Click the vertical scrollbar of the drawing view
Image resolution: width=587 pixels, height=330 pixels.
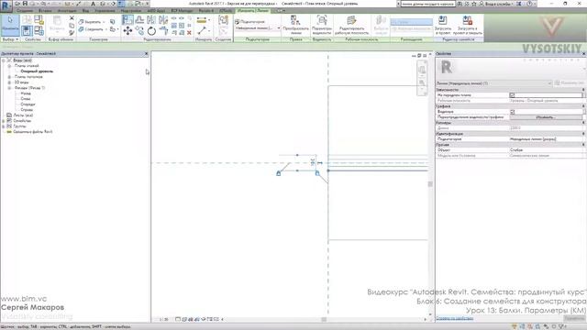[430, 184]
